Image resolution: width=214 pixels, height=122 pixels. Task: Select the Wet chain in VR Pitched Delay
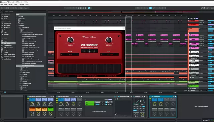90,102
